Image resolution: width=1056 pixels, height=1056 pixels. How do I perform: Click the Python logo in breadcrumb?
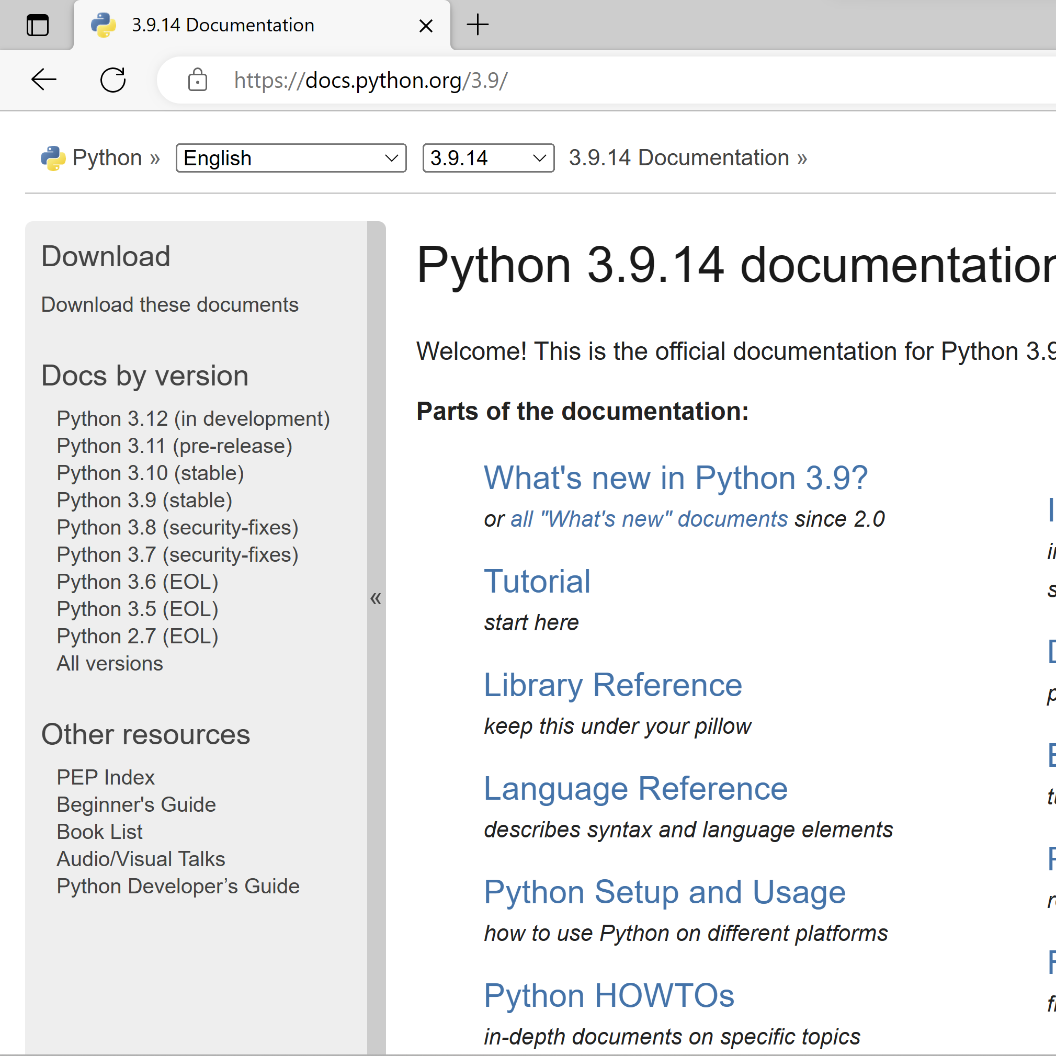(53, 158)
